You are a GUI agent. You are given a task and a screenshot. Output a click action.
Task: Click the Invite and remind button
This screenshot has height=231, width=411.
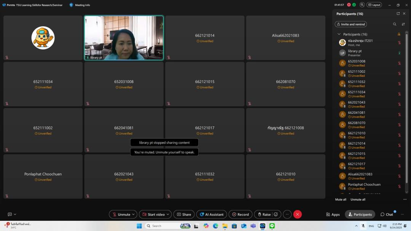350,24
